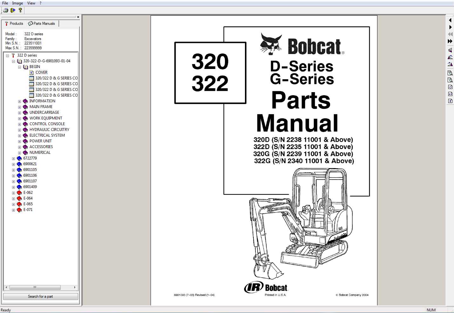Image resolution: width=454 pixels, height=313 pixels.
Task: Click the zoom in magnifier icon
Action: coord(450,73)
